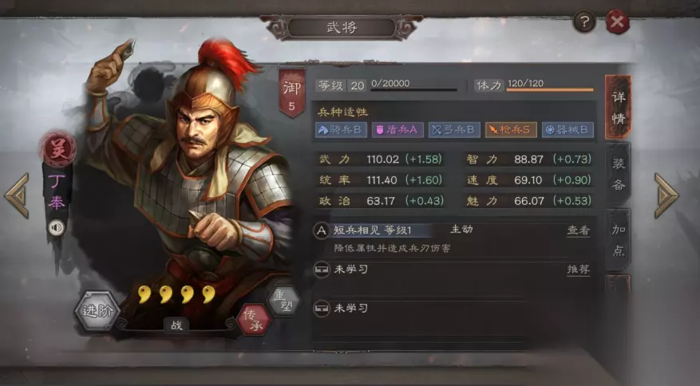
Task: Select the 骑兵B troop type badge
Action: (x=341, y=130)
